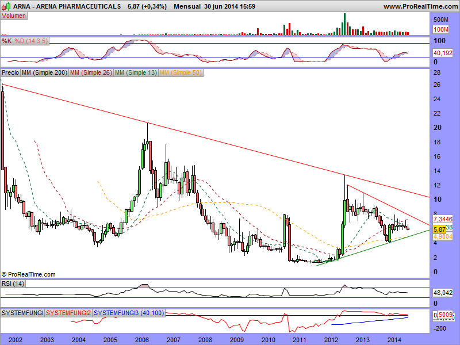Click the MM (Simple 13) label
460x345 pixels.
(136, 73)
